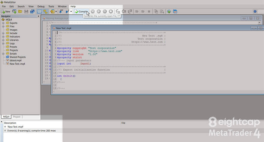Image resolution: width=264 pixels, height=142 pixels.
Task: Click the new project icon beside New
Action: pyautogui.click(x=14, y=12)
